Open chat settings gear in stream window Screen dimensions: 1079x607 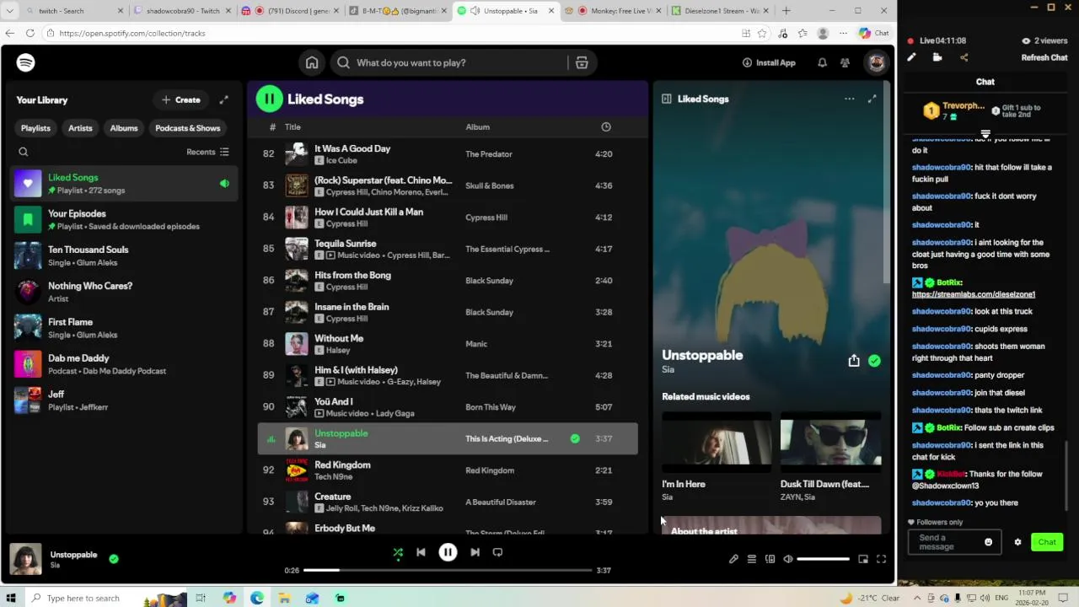(x=1017, y=542)
